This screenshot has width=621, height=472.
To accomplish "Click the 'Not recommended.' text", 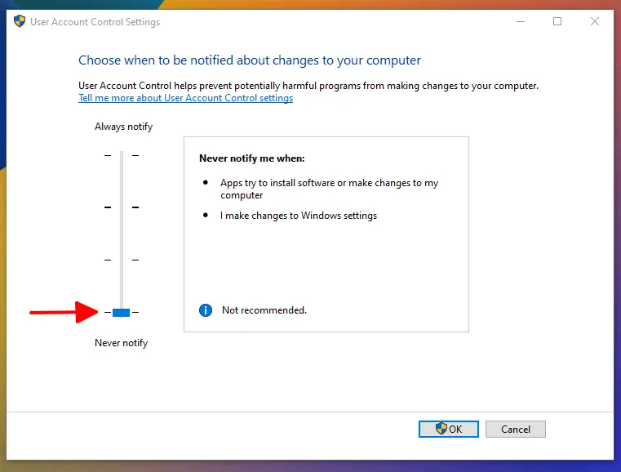I will [264, 310].
